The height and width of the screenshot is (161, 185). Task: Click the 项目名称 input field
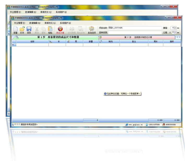pos(135,28)
